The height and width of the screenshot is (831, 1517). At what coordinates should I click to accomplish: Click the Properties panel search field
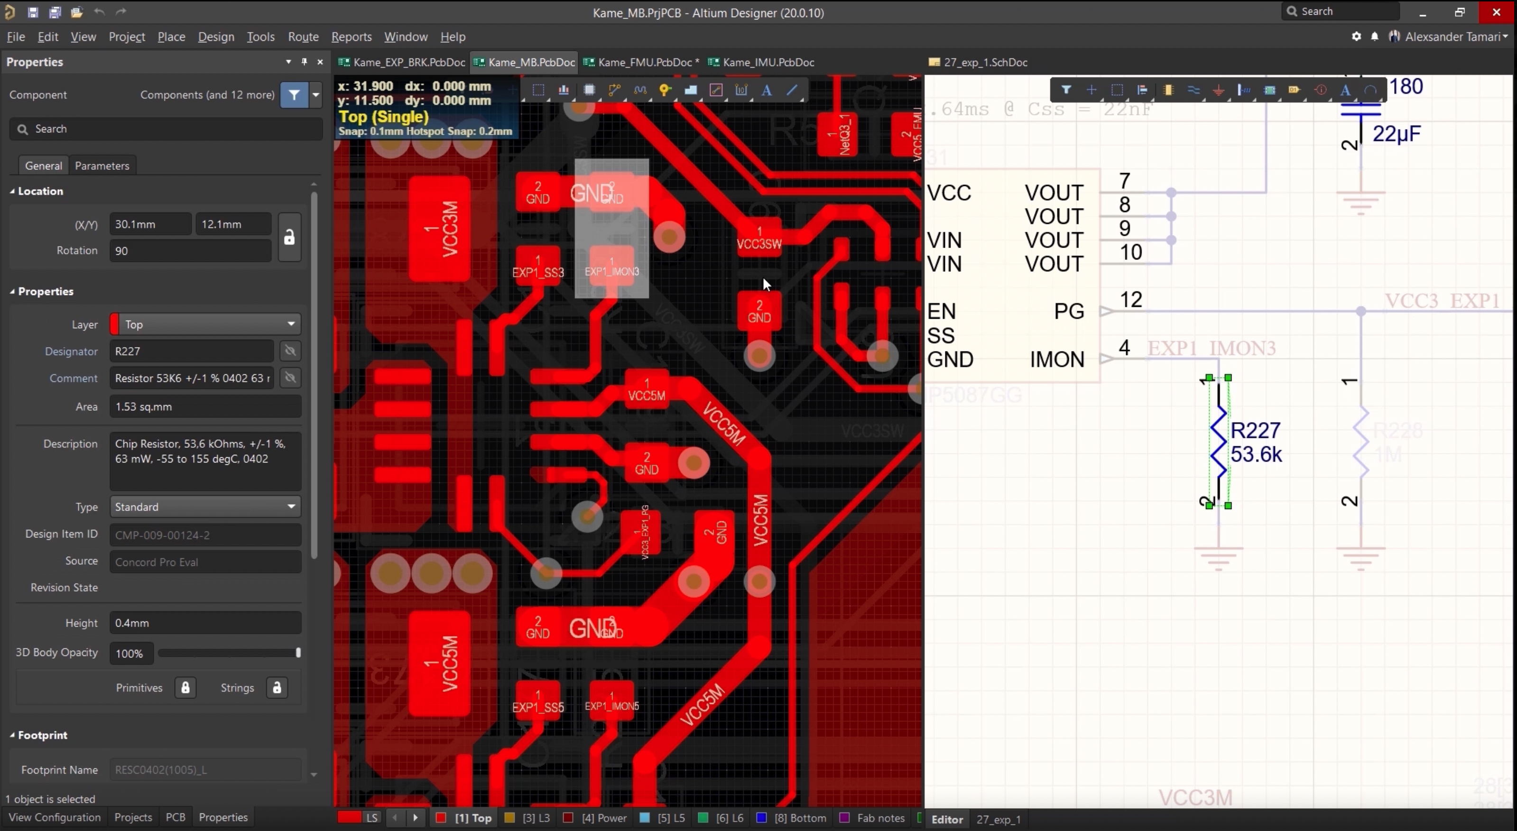pos(166,129)
